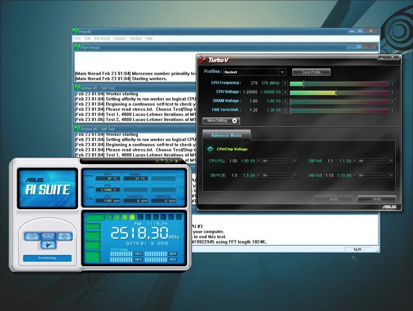Click the Undo button in TurboV
The height and width of the screenshot is (311, 413).
377,199
